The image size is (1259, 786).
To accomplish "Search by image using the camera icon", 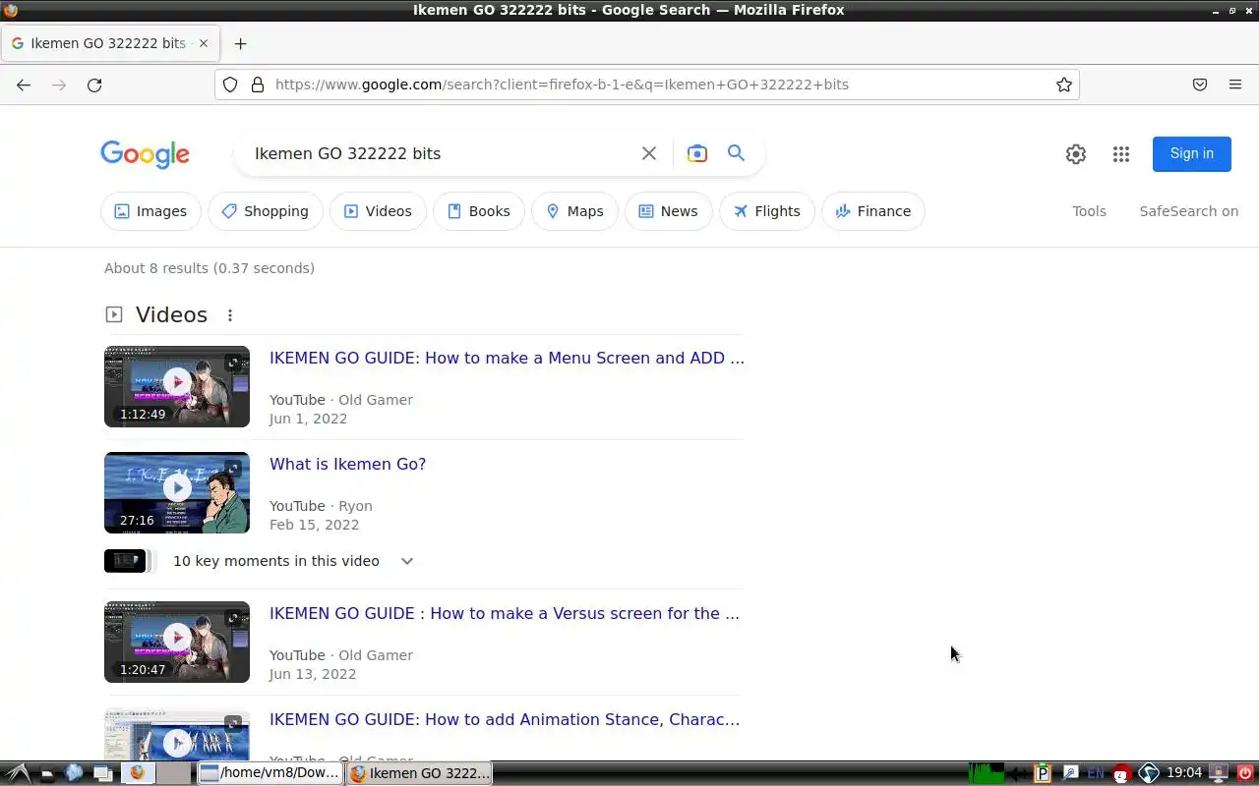I will coord(697,153).
